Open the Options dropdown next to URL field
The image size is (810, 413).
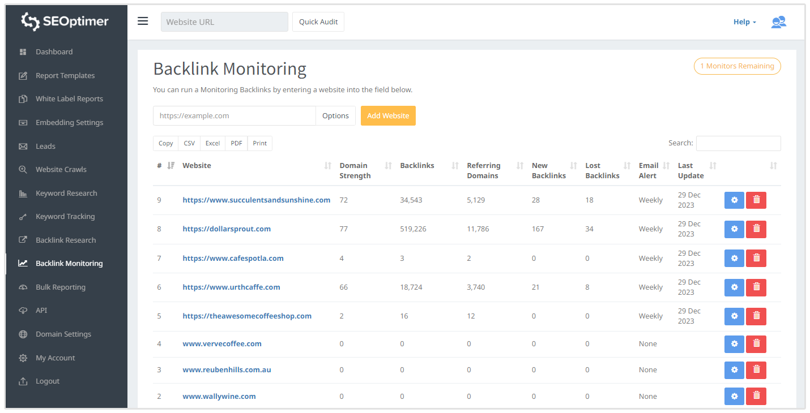coord(335,115)
